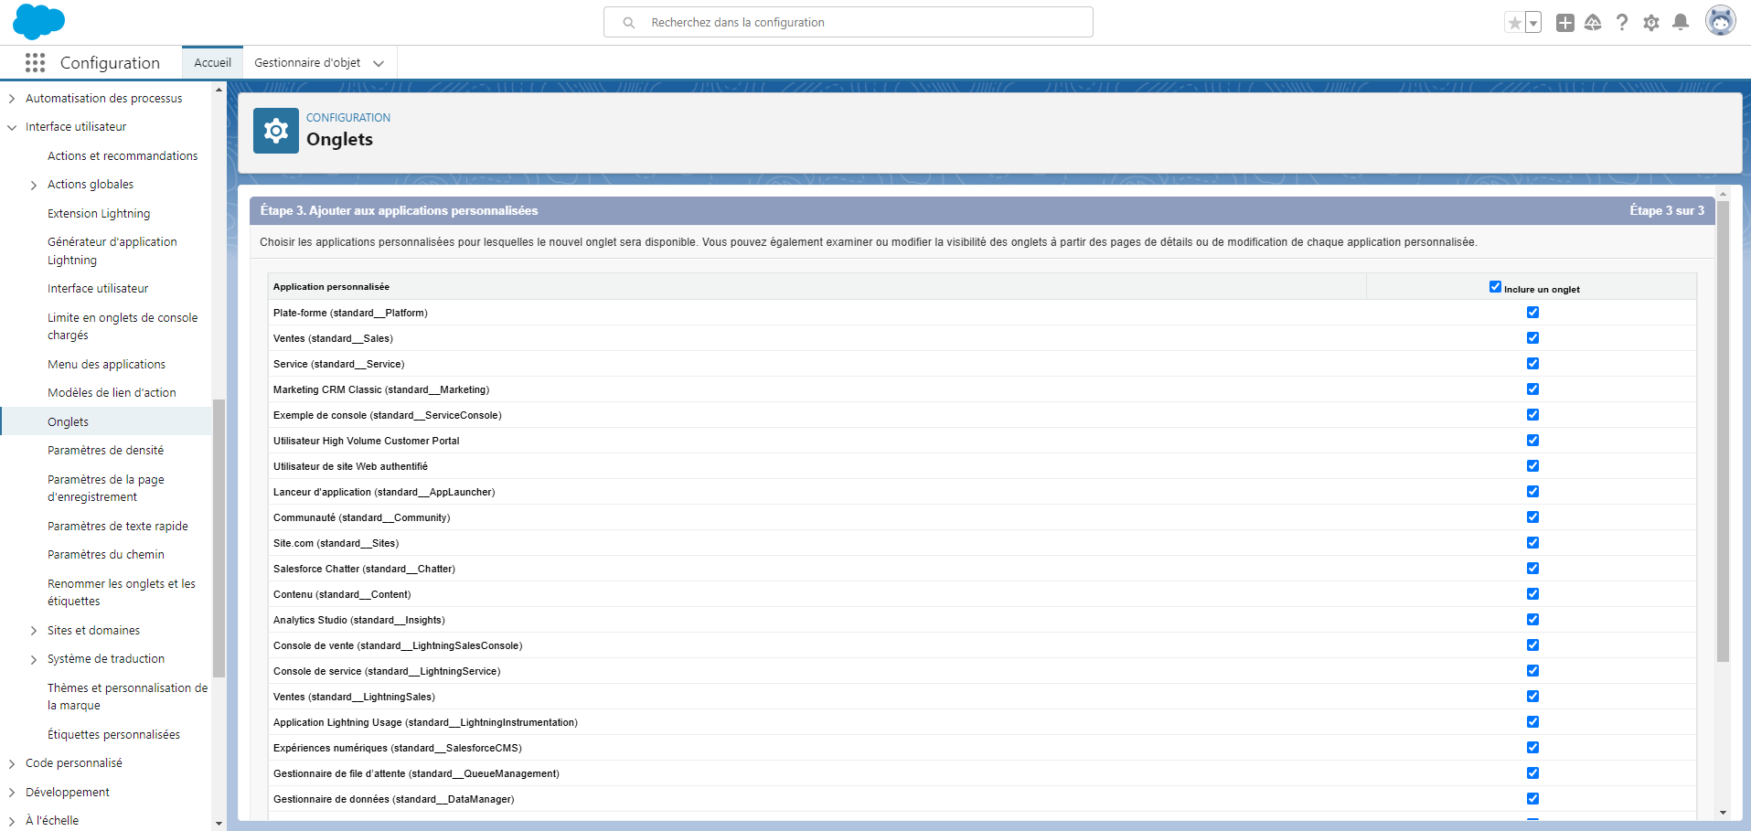Uncheck the Analytics Studio checkbox
The image size is (1751, 831).
point(1532,620)
